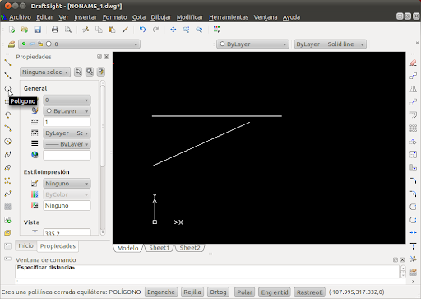Viewport: 421px width, 299px height.
Task: Open the ByLayer lineweight dropdown in General
Action: pos(67,144)
